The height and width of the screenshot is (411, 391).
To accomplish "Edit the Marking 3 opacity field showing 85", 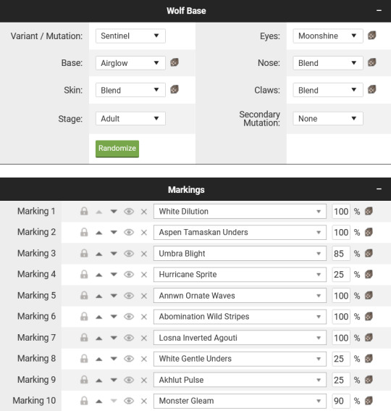I will pyautogui.click(x=341, y=254).
